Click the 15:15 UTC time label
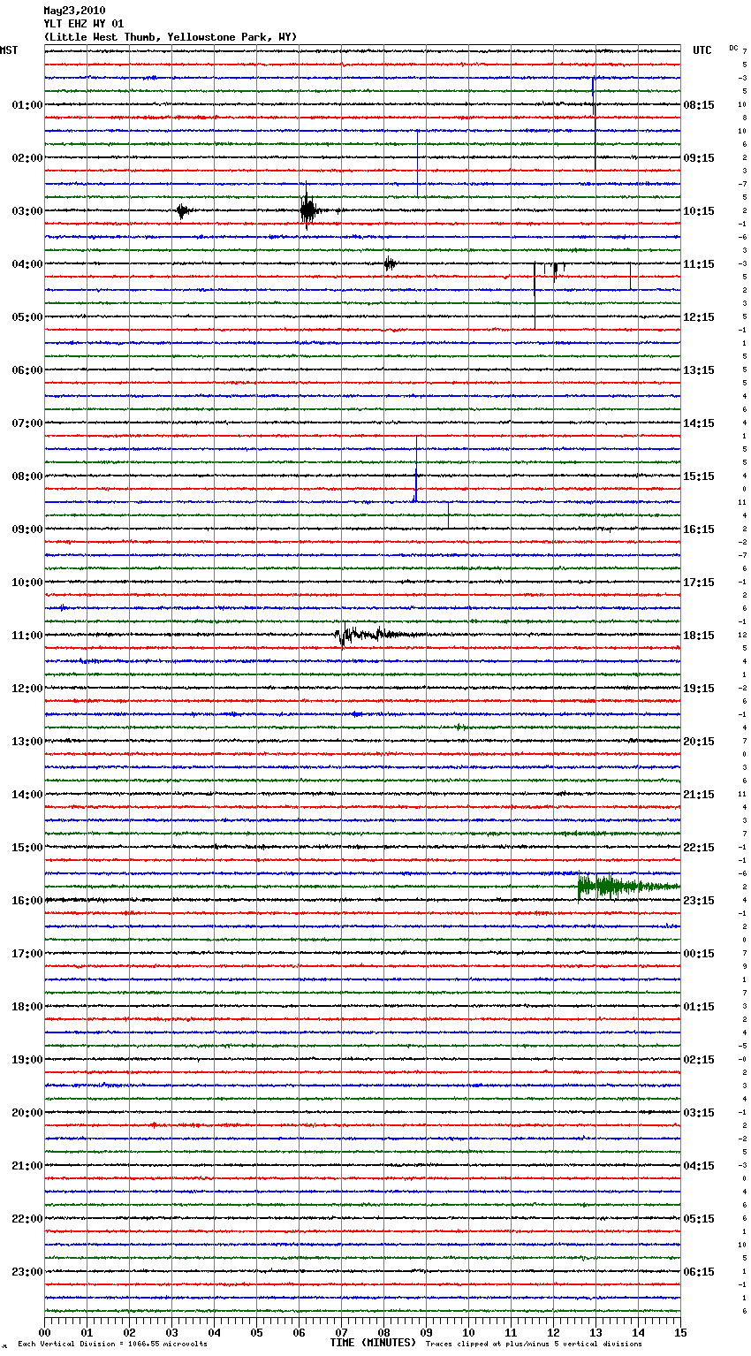Image resolution: width=751 pixels, height=1356 pixels. click(x=699, y=476)
